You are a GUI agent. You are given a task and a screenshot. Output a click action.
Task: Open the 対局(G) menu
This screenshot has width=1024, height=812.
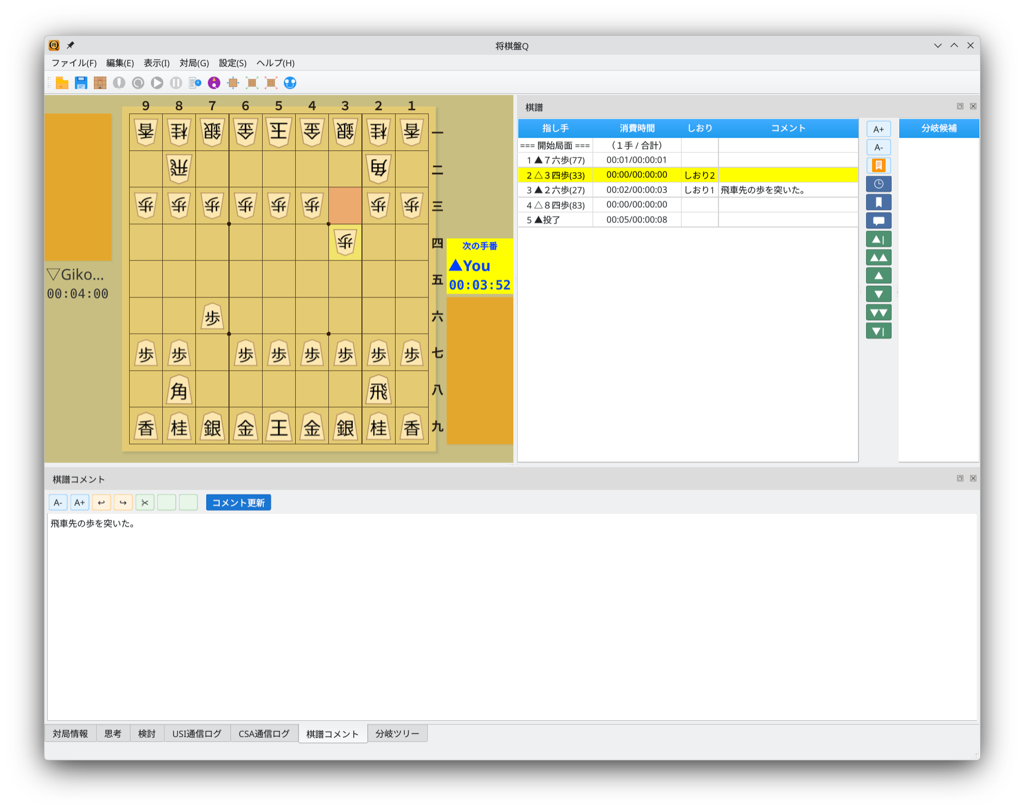[194, 63]
